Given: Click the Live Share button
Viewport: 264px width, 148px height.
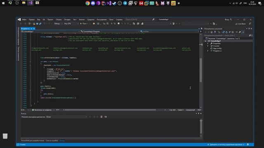Looking at the screenshot, I should 240,24.
